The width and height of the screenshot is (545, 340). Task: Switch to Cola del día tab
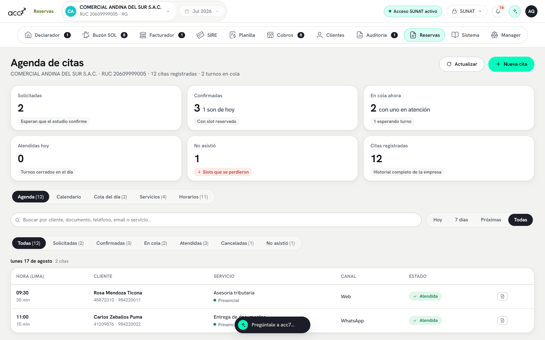(110, 197)
